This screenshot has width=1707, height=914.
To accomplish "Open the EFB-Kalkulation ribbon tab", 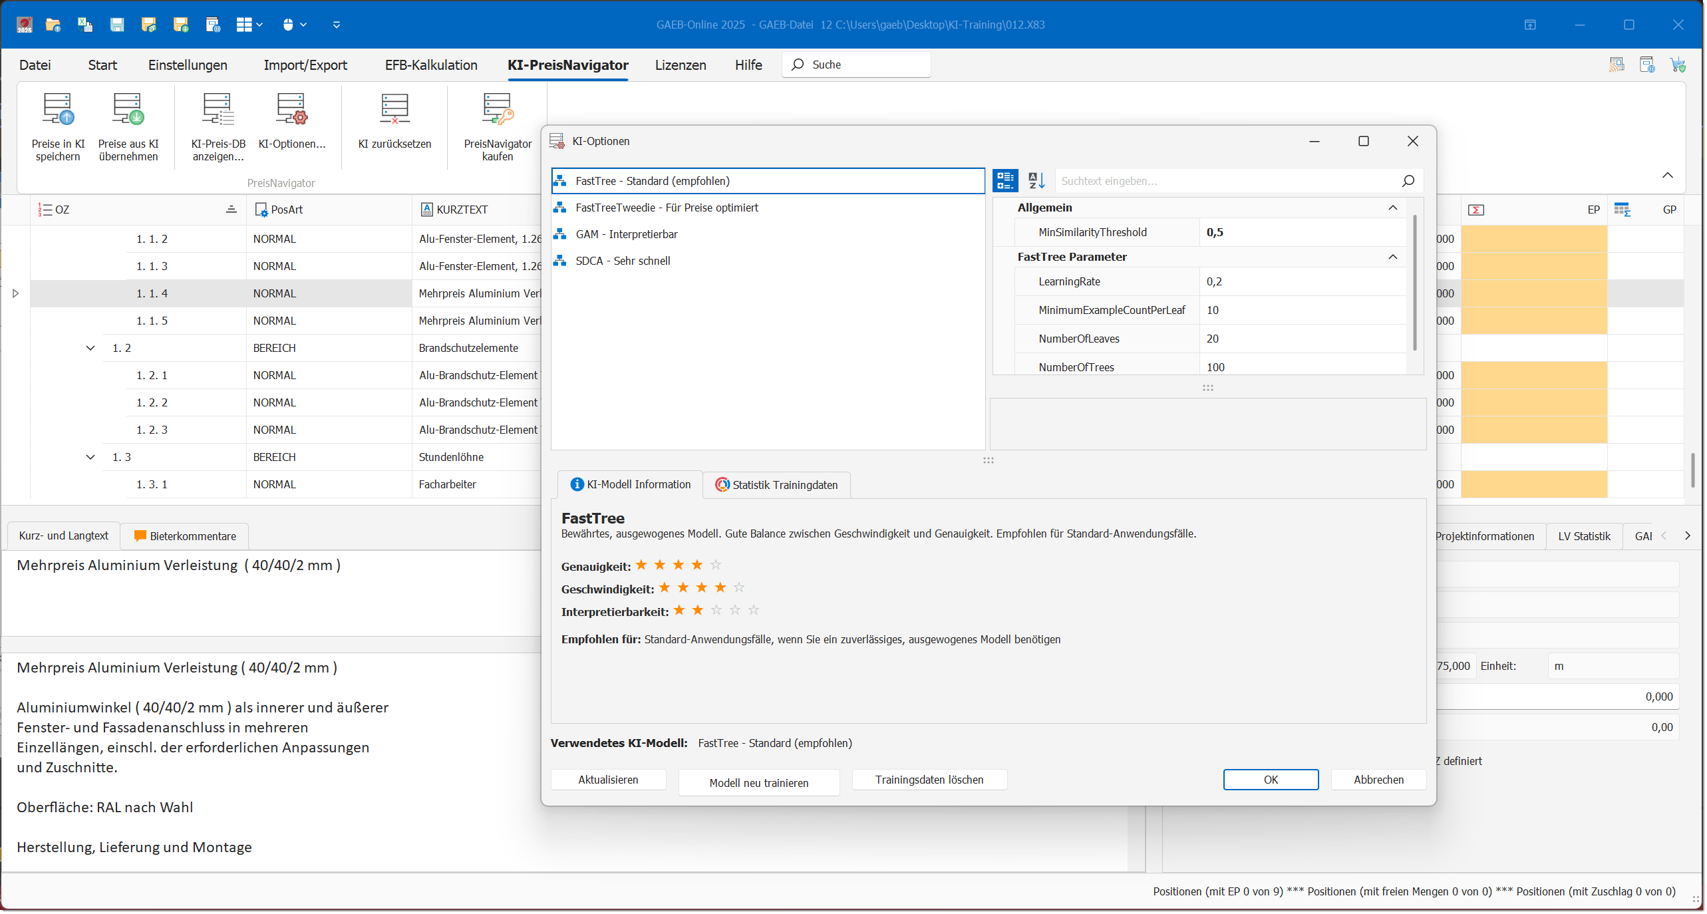I will coord(430,65).
